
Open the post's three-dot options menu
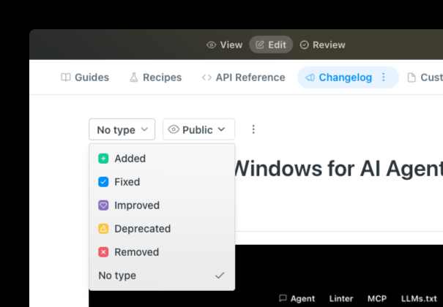tap(253, 129)
